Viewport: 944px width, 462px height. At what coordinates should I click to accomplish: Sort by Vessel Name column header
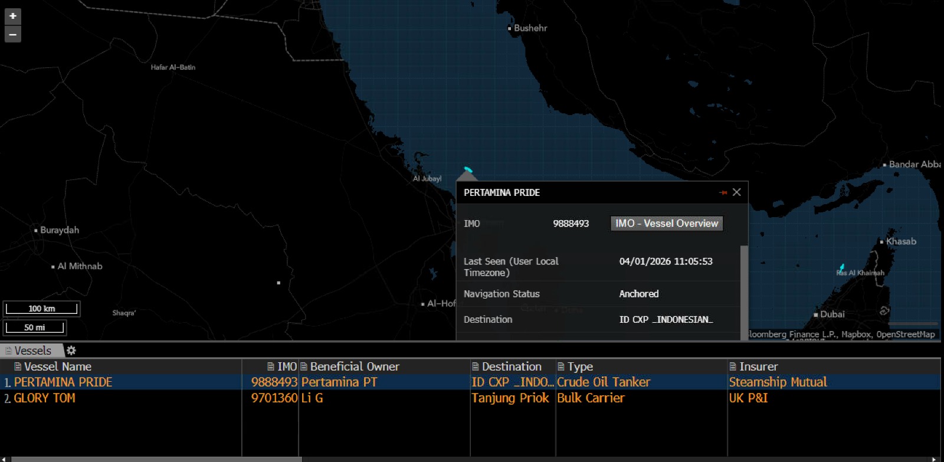[57, 366]
